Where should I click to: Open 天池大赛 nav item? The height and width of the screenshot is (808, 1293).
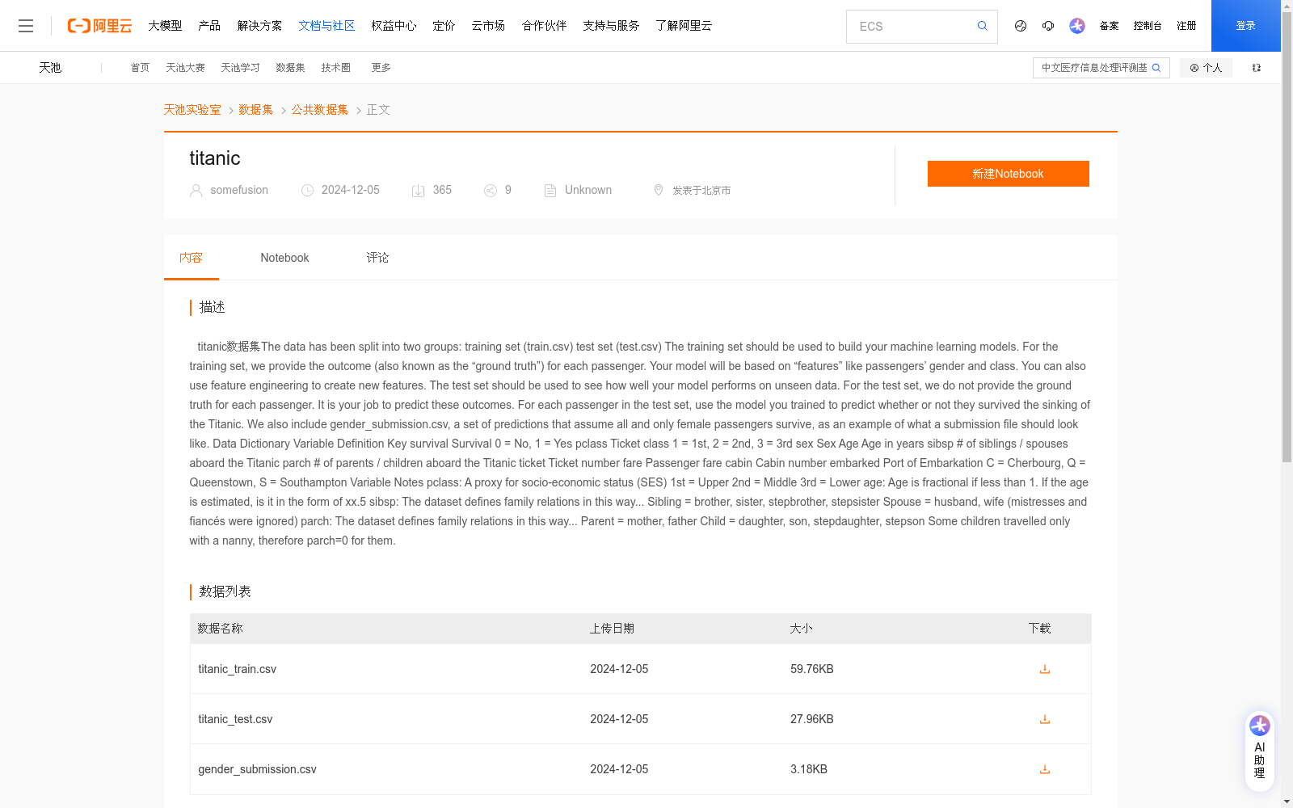pyautogui.click(x=185, y=68)
